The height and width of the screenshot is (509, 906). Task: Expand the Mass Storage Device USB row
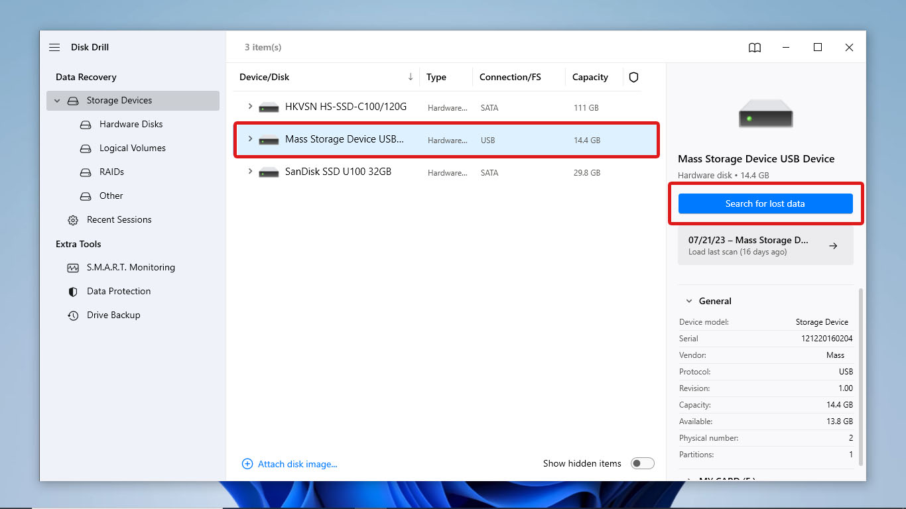pos(249,140)
